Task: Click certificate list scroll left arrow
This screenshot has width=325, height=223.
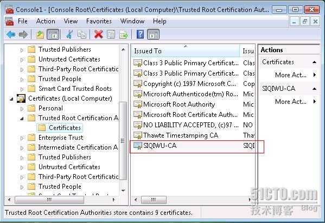Action: [136, 200]
